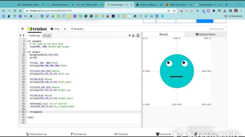Share this page from address bar
The height and width of the screenshot is (137, 245).
point(169,11)
